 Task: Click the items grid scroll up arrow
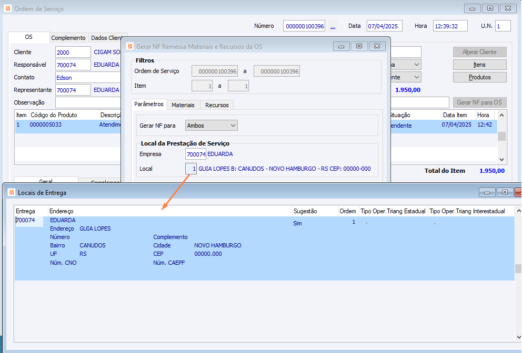point(501,115)
